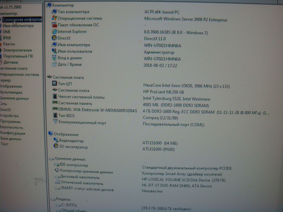Click the Windows flag icon beside Операционная система

tap(54, 18)
